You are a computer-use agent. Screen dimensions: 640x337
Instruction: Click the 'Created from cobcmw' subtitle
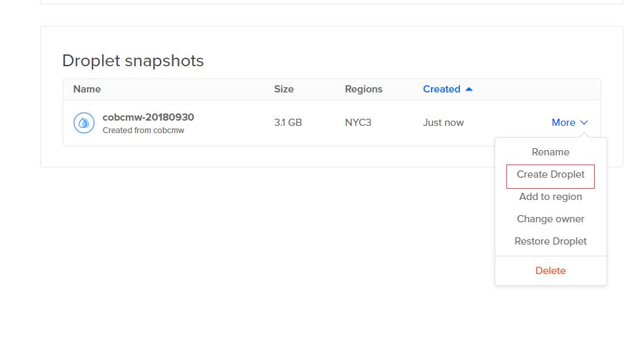143,130
